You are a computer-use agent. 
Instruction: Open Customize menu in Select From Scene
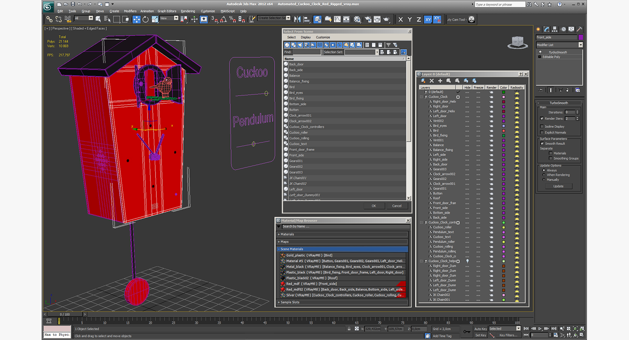tap(323, 37)
